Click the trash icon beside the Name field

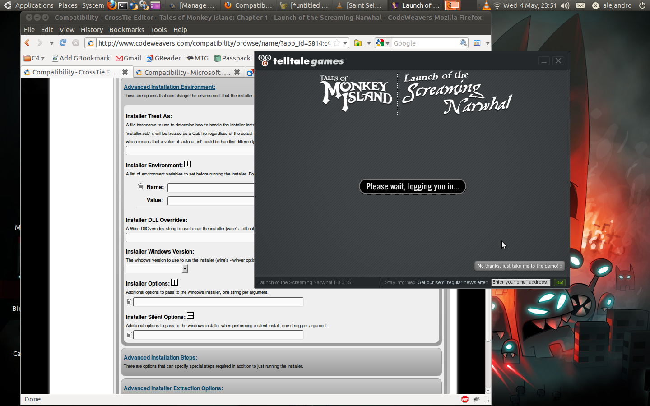[140, 186]
